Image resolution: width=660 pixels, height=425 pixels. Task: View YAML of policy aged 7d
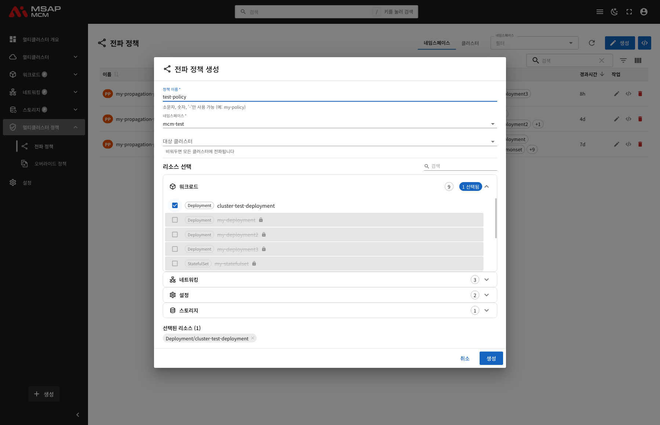[628, 144]
